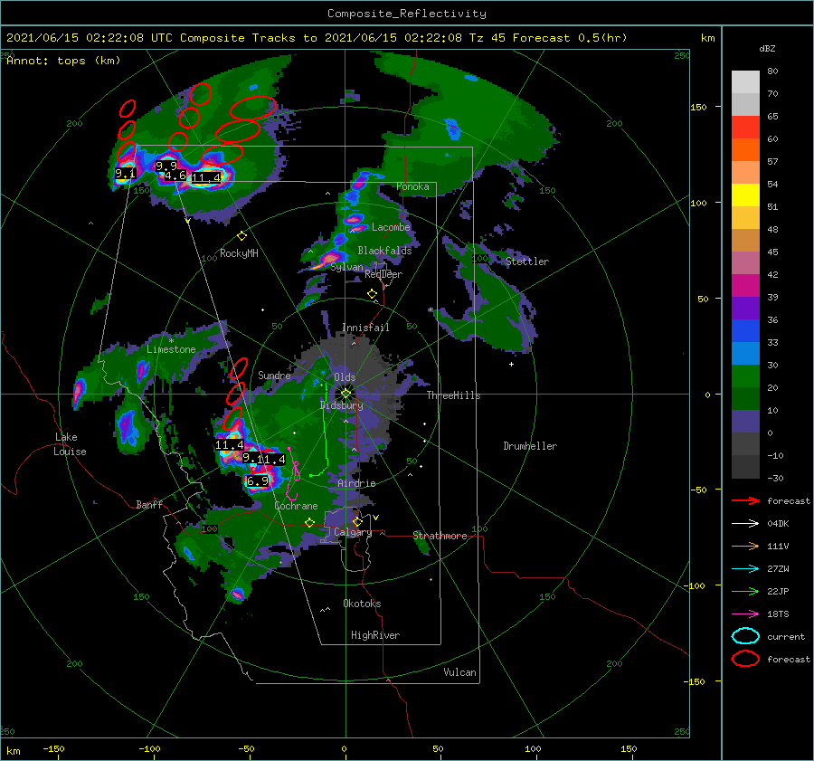Click the green 22JP arrow icon
This screenshot has width=814, height=761.
pos(745,591)
